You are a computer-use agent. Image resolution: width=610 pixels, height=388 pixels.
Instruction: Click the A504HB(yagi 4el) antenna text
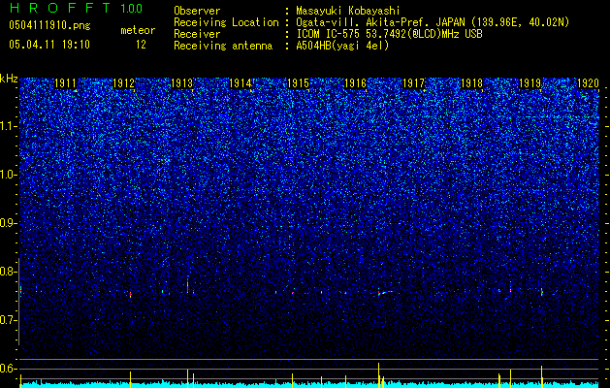pos(342,46)
